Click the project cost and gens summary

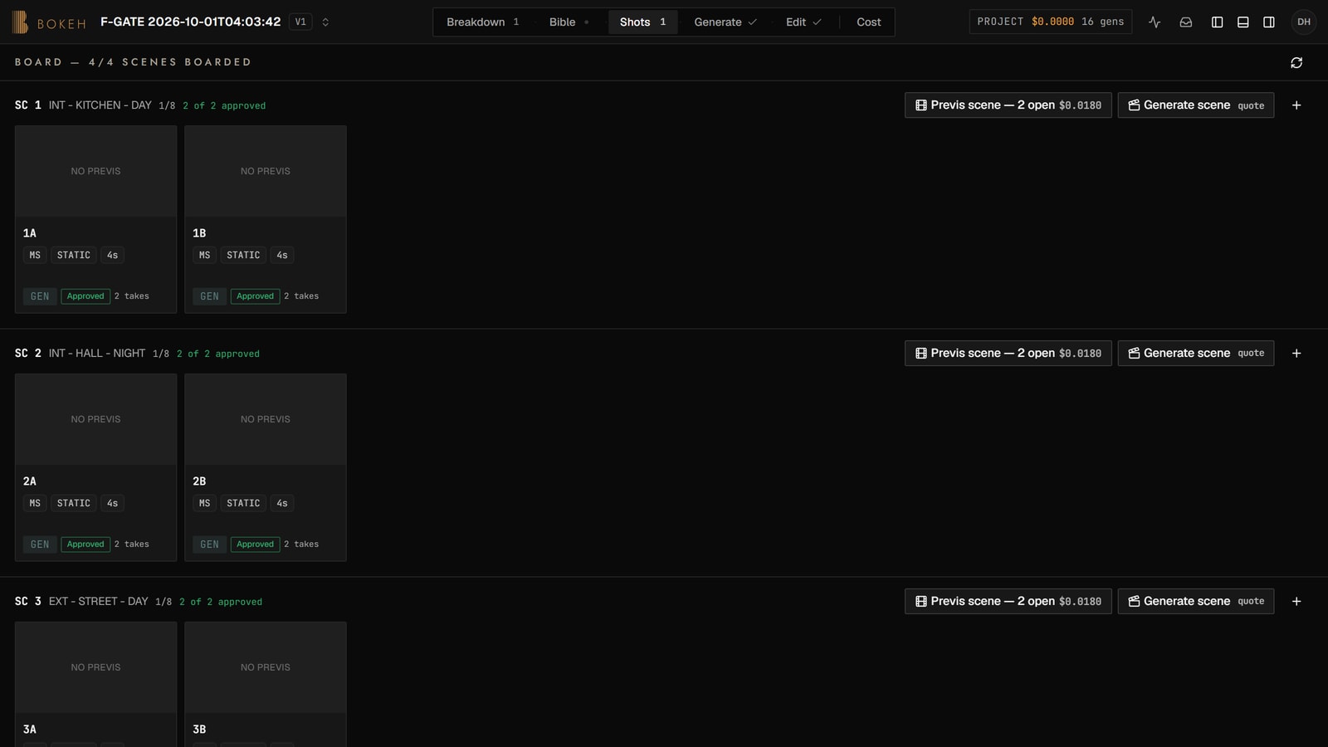point(1051,22)
